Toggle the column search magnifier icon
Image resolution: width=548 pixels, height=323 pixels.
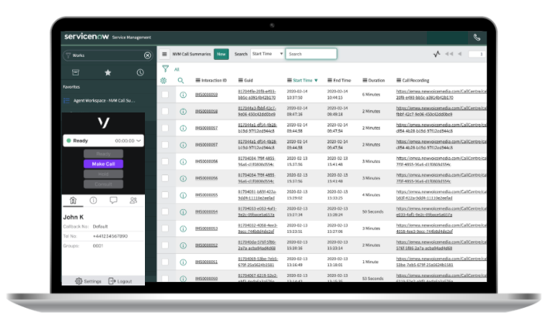tap(181, 81)
